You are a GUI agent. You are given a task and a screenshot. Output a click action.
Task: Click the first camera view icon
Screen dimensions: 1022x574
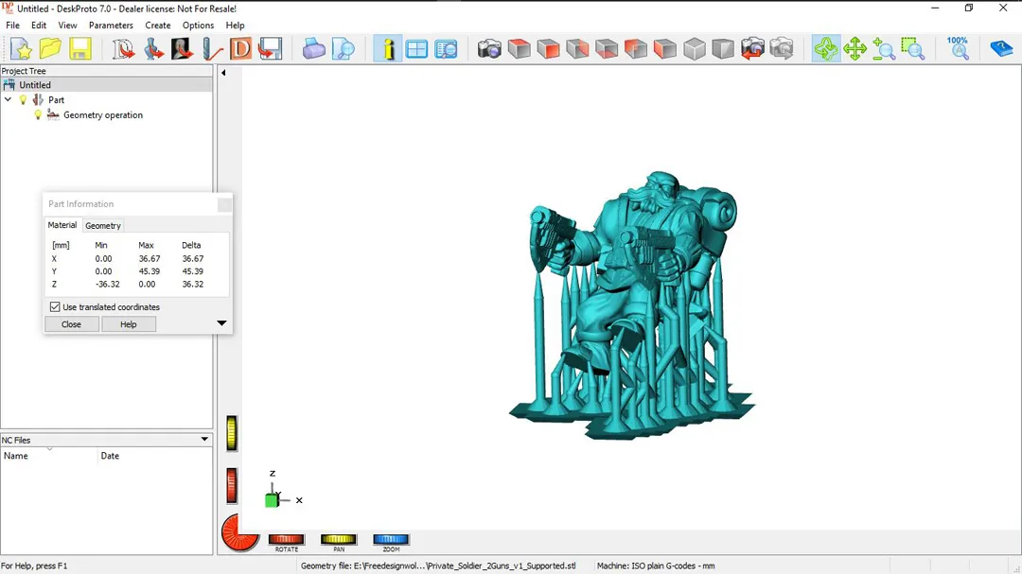pos(489,49)
